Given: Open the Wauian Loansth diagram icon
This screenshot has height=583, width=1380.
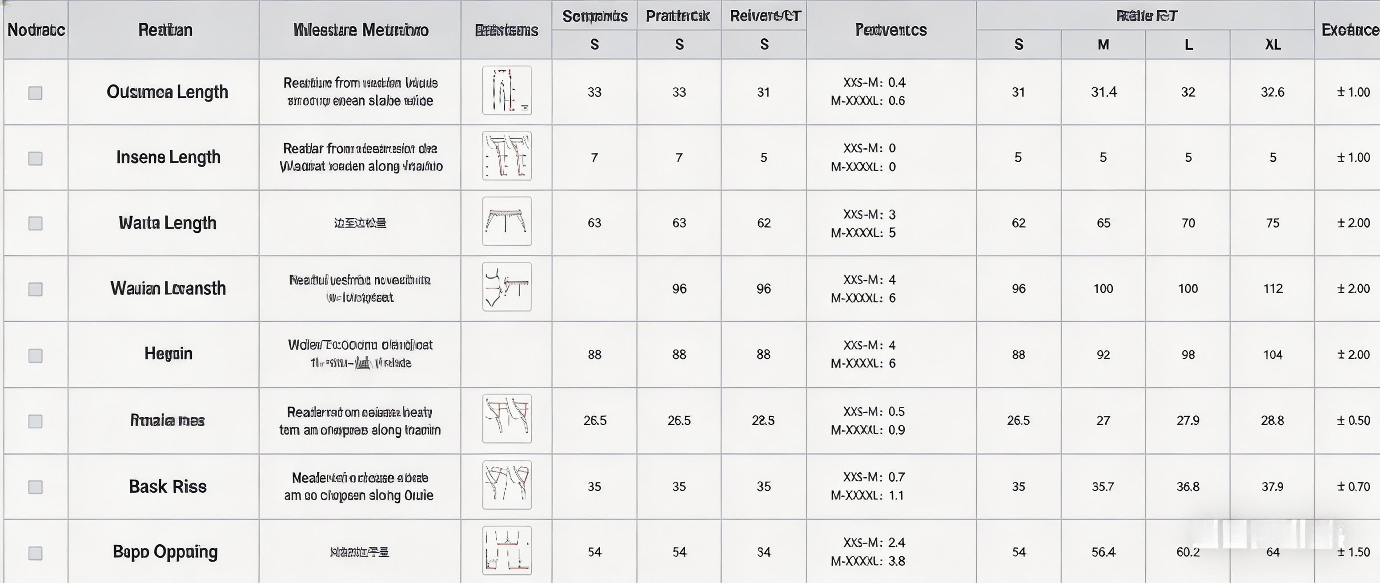Looking at the screenshot, I should click(506, 287).
